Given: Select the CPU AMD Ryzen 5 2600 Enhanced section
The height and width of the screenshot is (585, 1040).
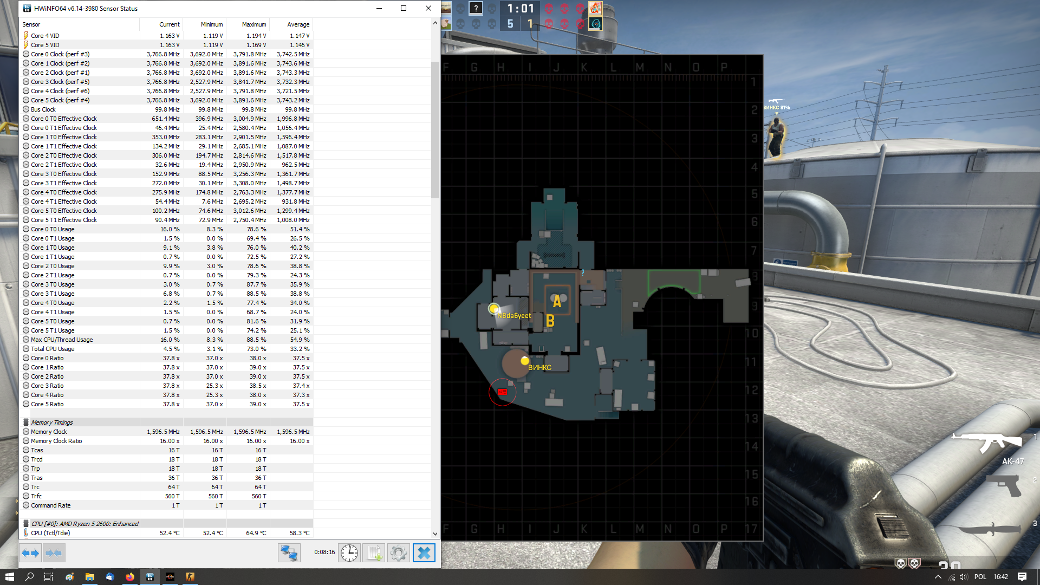Looking at the screenshot, I should [x=84, y=524].
